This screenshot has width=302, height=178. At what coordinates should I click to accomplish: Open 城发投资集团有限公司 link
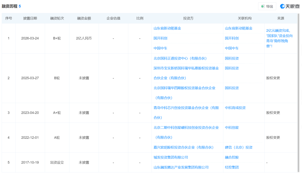pyautogui.click(x=171, y=157)
